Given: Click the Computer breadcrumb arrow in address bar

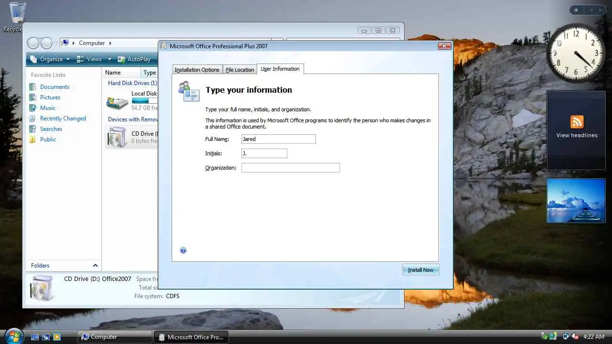Looking at the screenshot, I should [110, 43].
